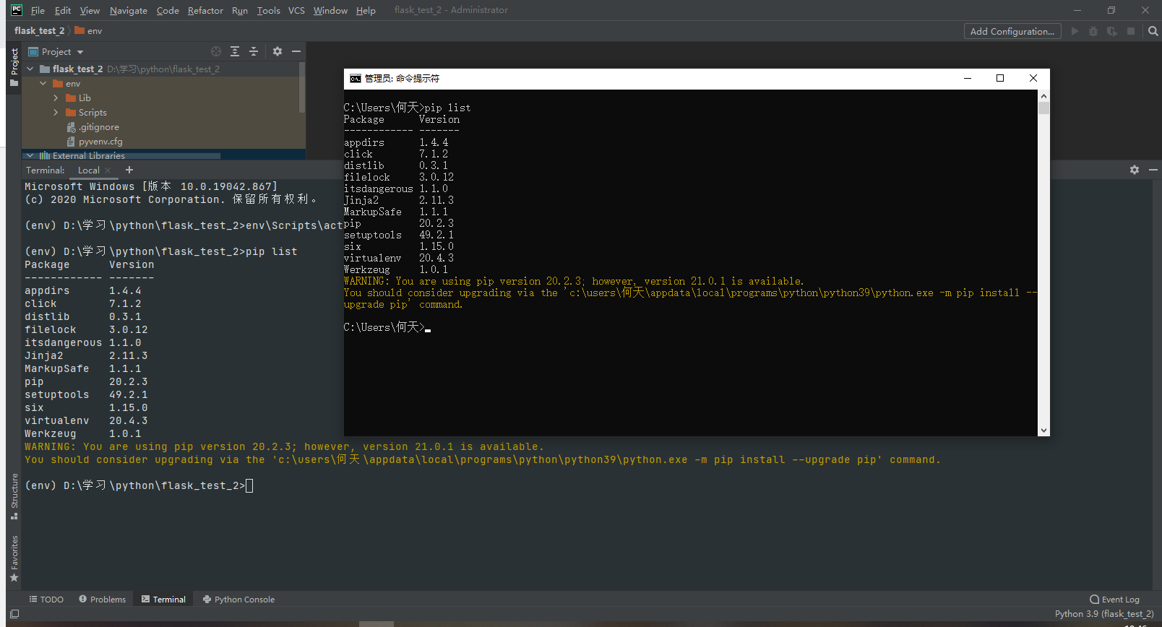Click scroll down arrow in command prompt

point(1043,431)
